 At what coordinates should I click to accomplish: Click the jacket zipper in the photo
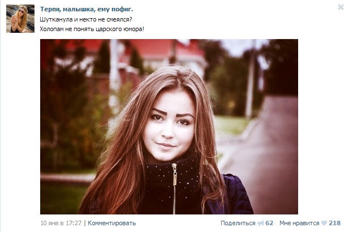click(174, 188)
